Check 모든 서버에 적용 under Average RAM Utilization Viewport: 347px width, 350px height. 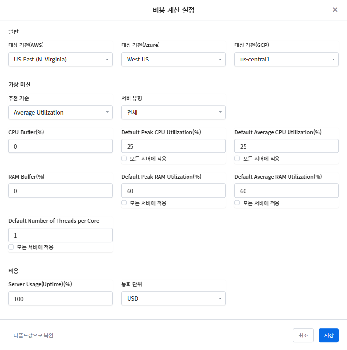(x=237, y=203)
